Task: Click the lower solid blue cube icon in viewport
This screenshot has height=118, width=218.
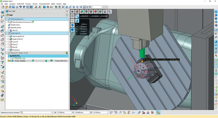Action: [x=72, y=30]
